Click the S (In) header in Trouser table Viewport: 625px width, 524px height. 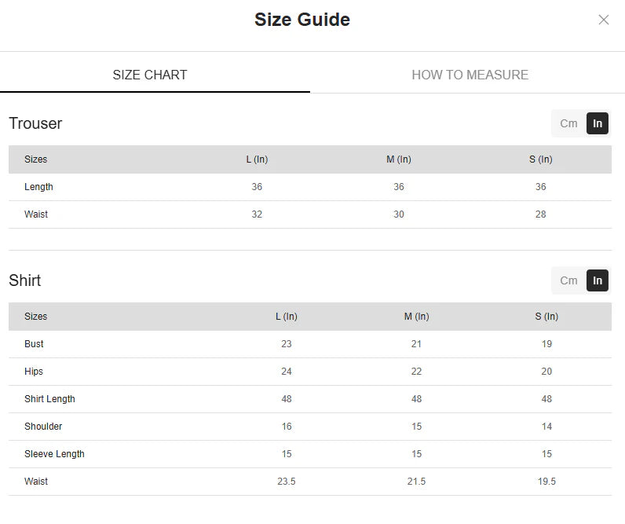[x=540, y=159]
